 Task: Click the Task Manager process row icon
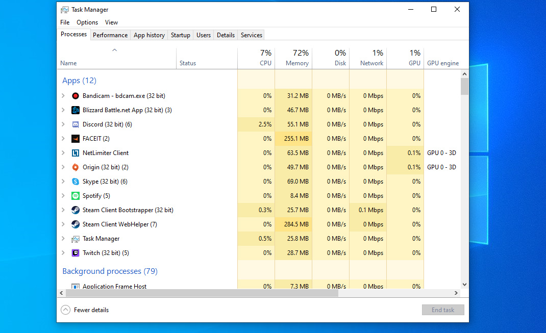coord(75,239)
